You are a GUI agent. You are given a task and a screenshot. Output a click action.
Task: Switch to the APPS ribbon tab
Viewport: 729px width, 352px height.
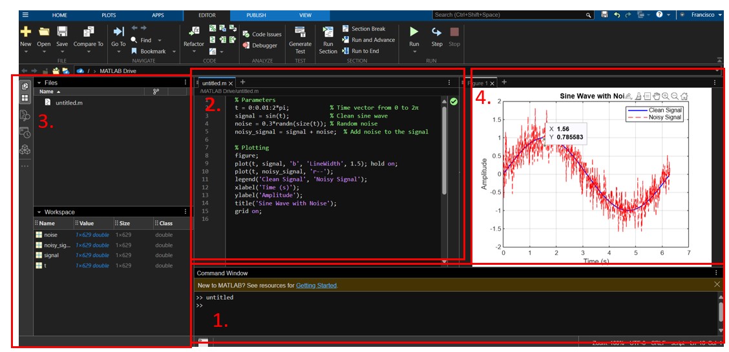tap(158, 16)
